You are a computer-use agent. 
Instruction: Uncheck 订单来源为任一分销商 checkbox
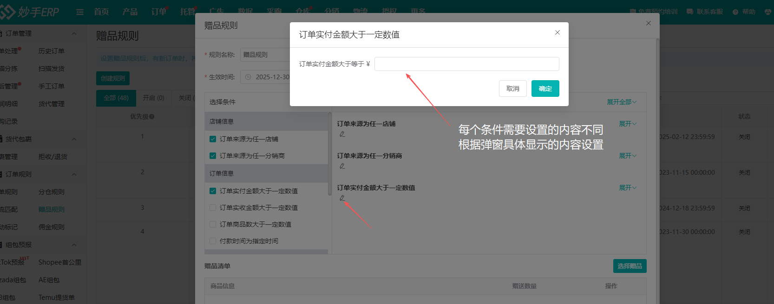[x=213, y=156]
